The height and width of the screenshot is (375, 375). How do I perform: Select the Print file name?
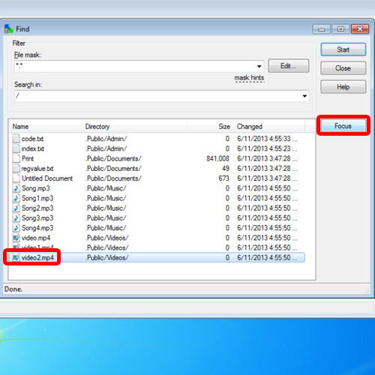28,158
